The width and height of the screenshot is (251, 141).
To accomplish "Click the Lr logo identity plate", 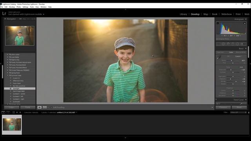I will 4,13.
